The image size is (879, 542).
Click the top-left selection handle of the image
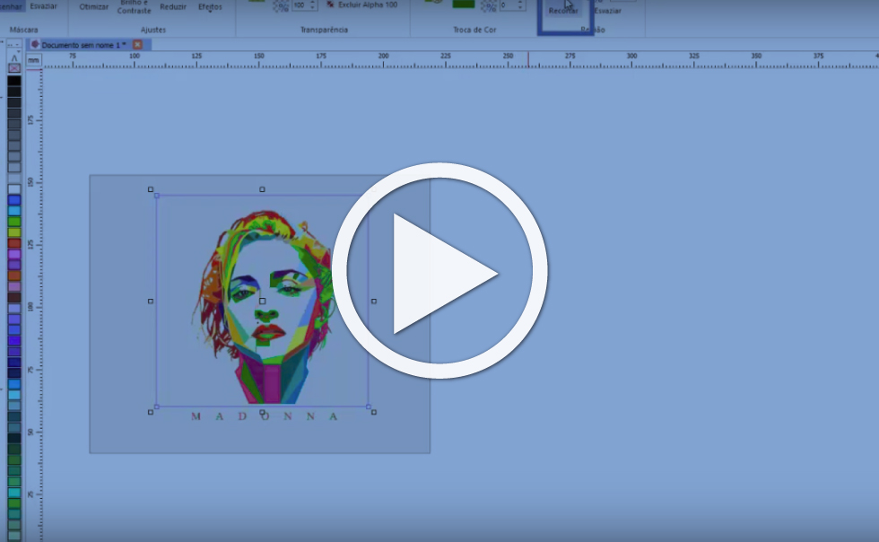pyautogui.click(x=151, y=189)
